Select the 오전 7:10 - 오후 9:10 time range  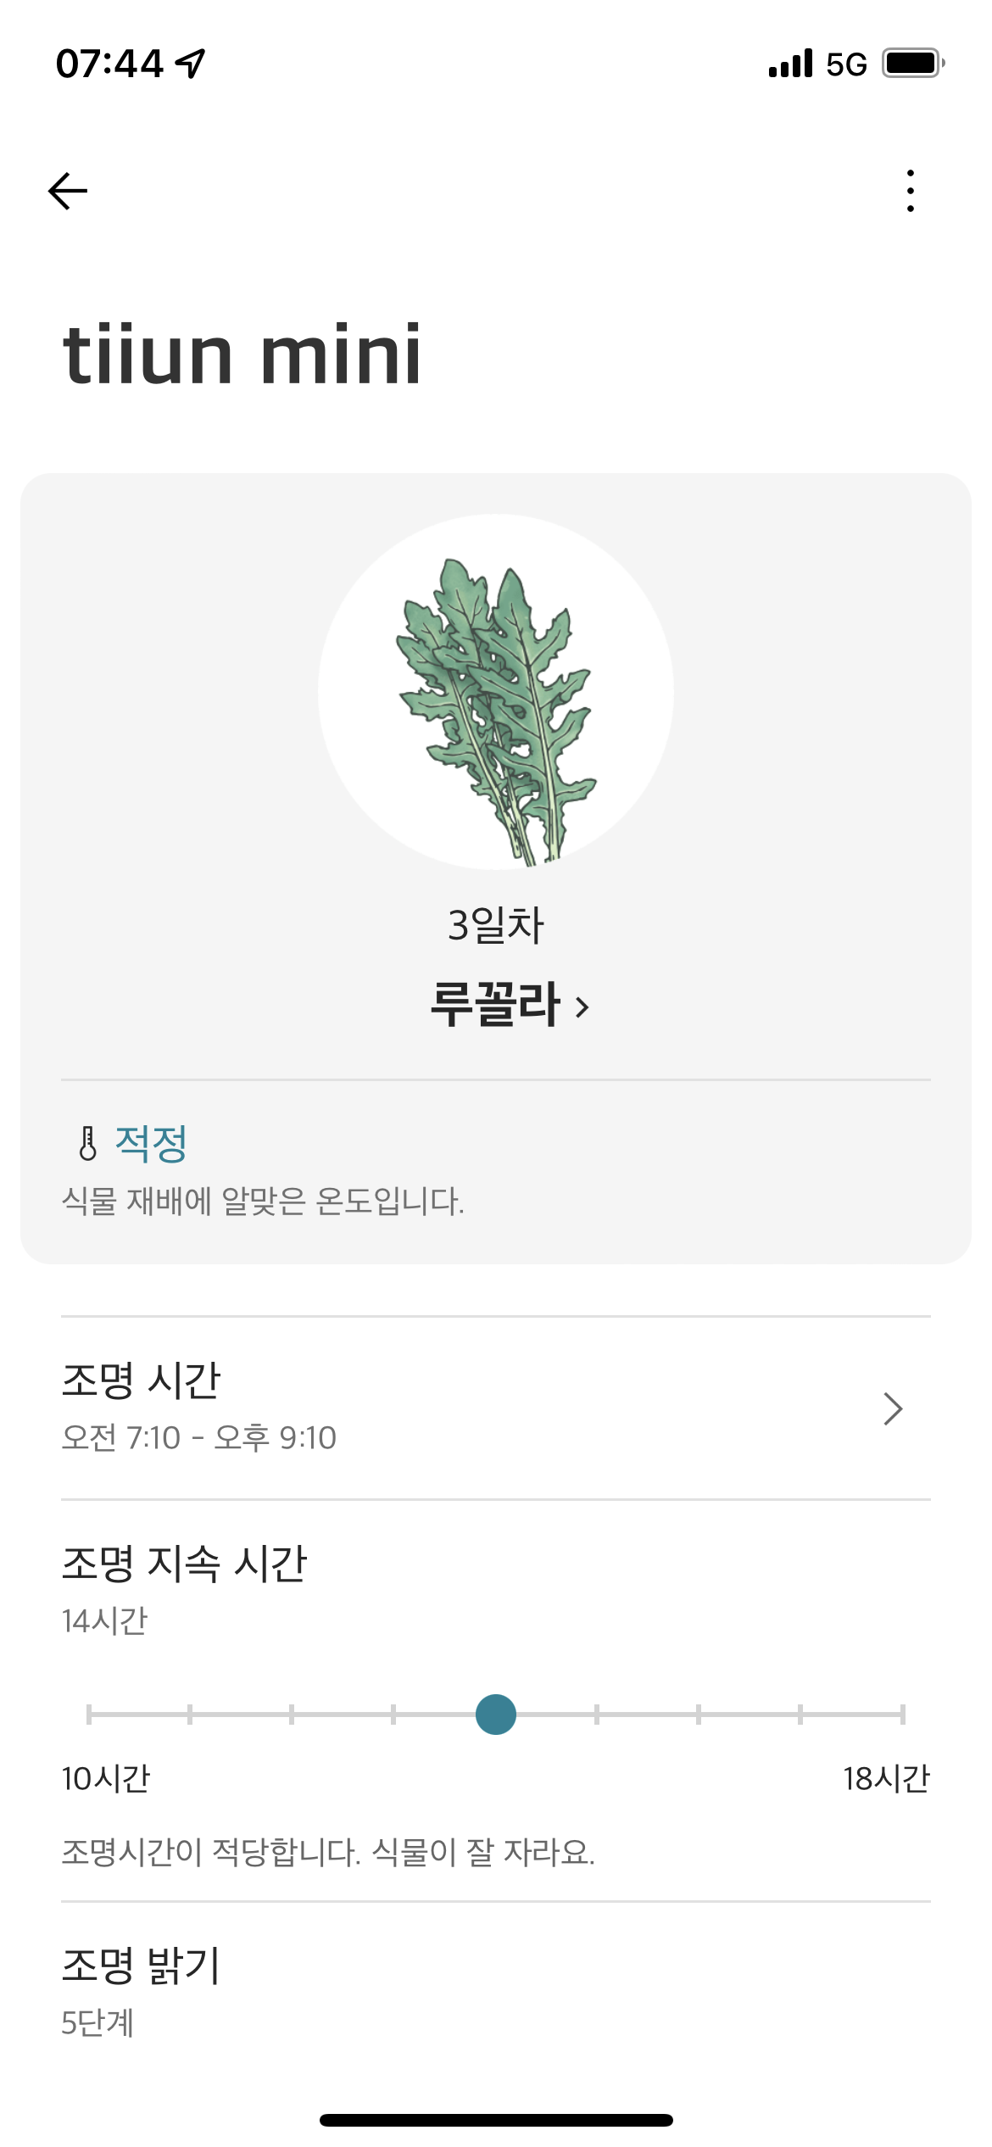coord(199,1438)
